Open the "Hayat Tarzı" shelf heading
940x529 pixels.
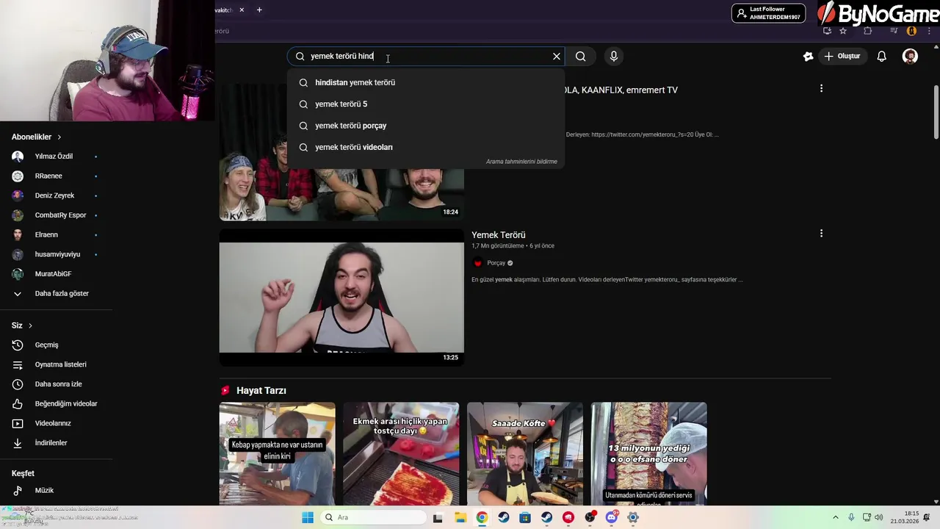coord(261,391)
